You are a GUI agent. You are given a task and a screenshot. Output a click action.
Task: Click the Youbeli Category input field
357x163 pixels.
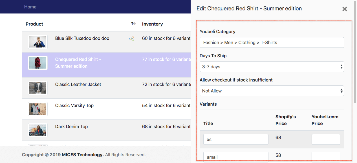pos(272,42)
